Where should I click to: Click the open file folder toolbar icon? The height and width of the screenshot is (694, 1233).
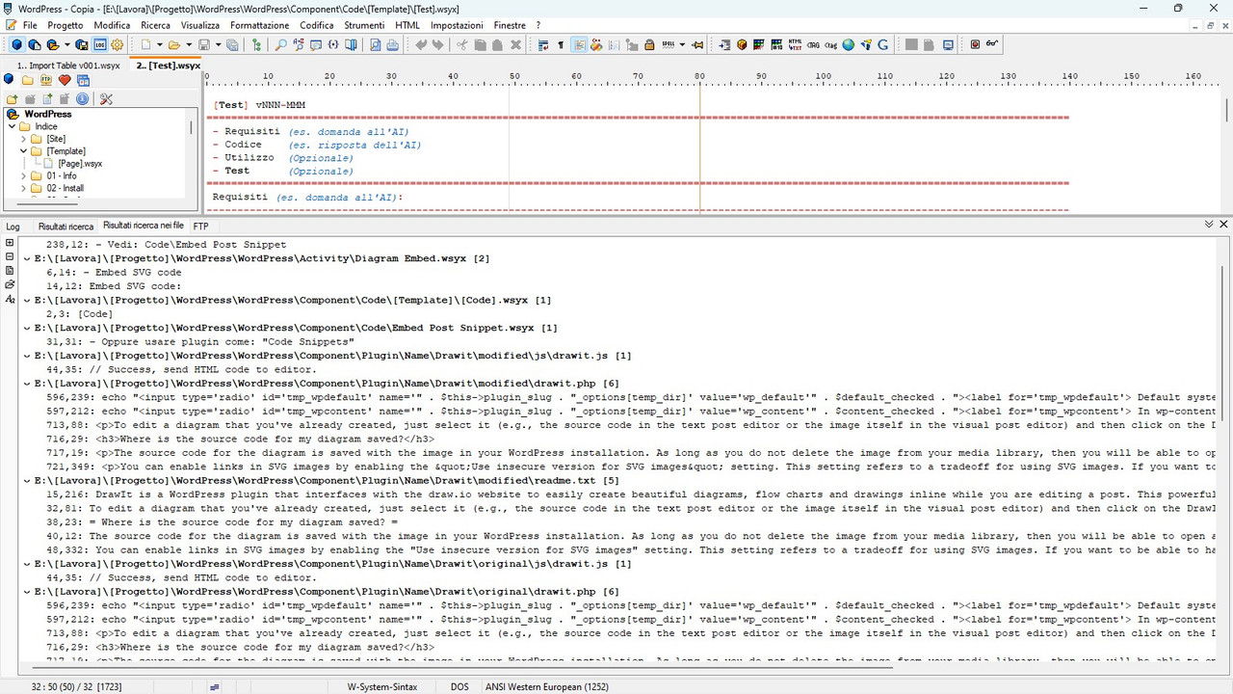174,44
